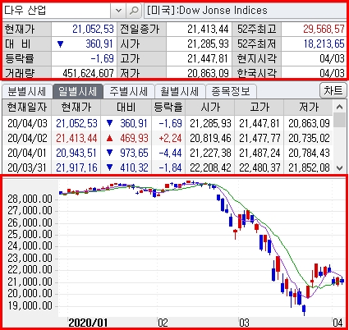Open the 주별시세 tab
The width and height of the screenshot is (349, 330).
click(x=129, y=91)
